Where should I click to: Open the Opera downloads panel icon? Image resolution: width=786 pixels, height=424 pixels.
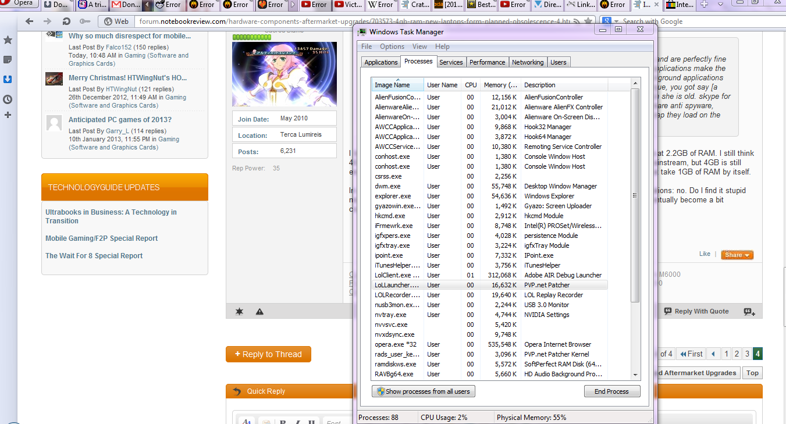click(x=8, y=79)
